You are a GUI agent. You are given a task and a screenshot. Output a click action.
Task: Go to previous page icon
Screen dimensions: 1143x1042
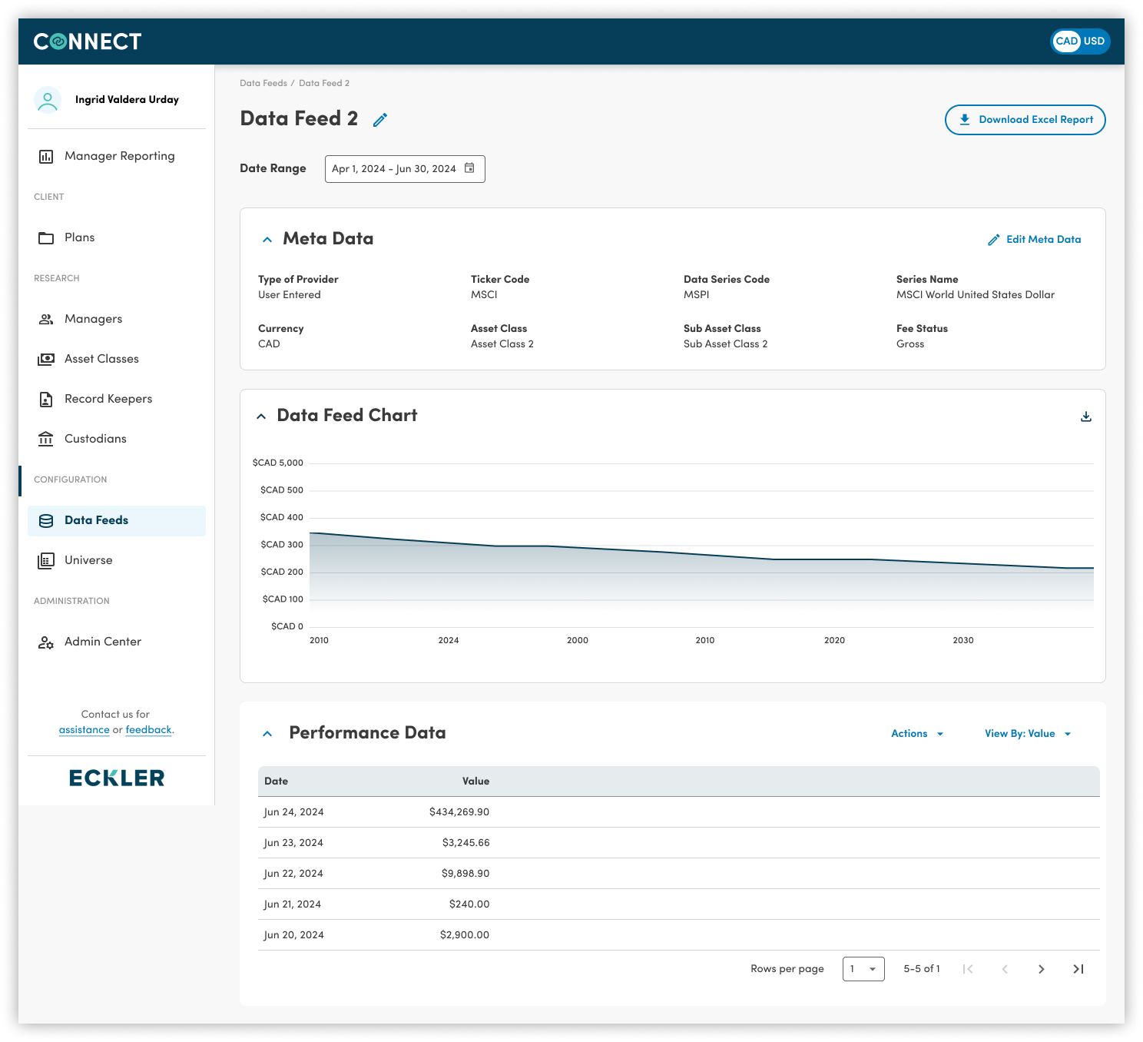(x=1005, y=969)
